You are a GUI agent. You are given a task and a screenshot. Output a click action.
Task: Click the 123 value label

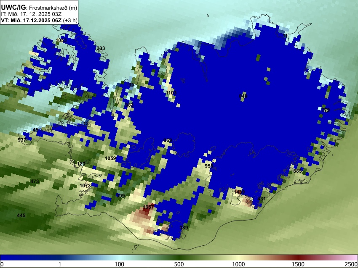(81, 164)
